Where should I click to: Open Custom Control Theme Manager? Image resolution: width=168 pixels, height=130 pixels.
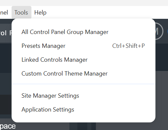[x=83, y=74]
